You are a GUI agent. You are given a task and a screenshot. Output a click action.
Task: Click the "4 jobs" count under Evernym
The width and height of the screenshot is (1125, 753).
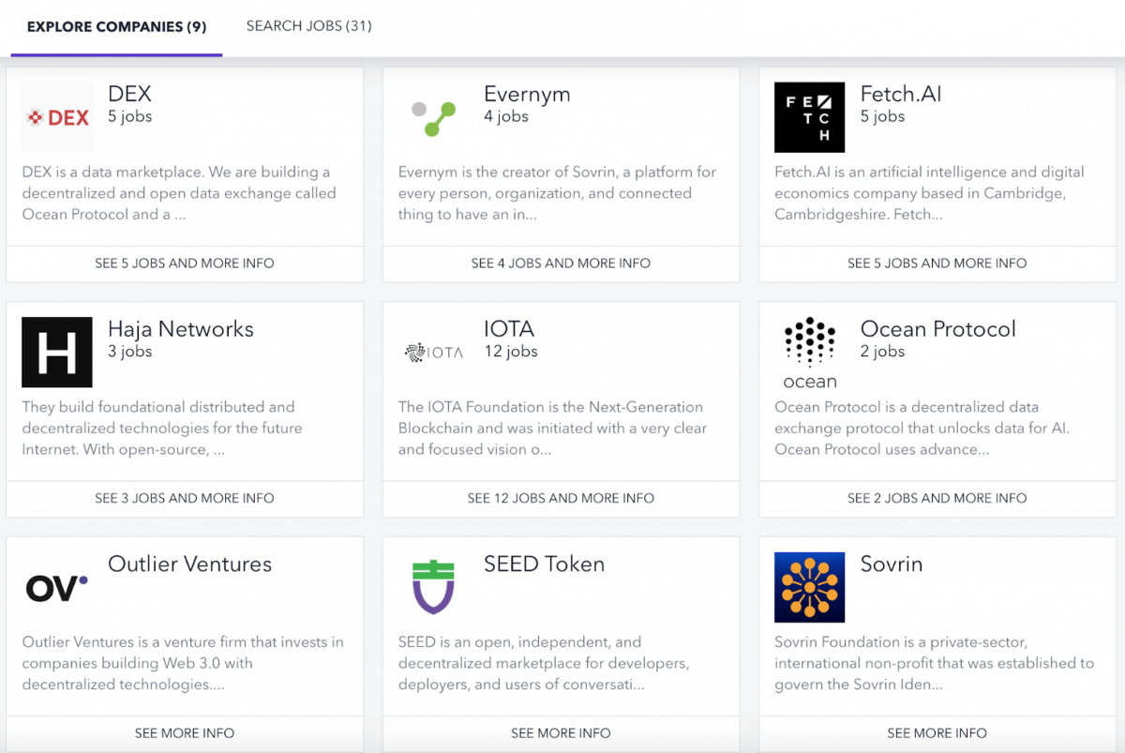[506, 116]
